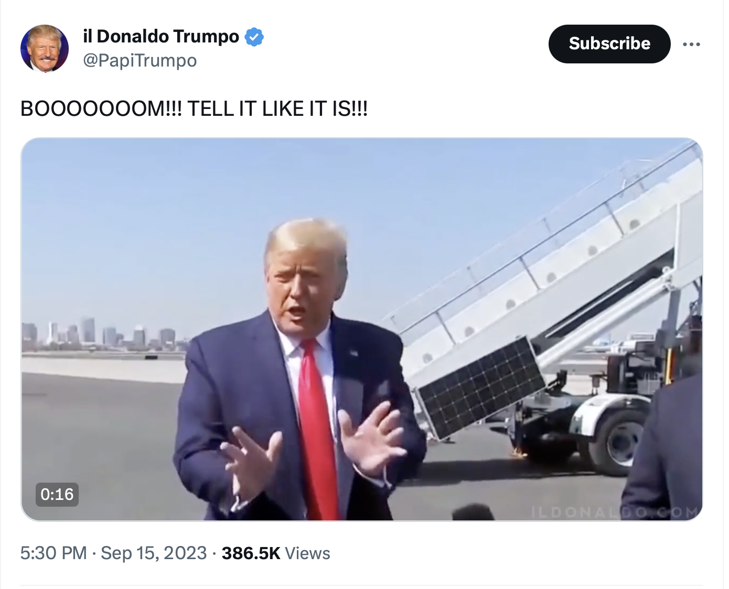This screenshot has width=729, height=589.
Task: Play the embedded video
Action: (362, 329)
